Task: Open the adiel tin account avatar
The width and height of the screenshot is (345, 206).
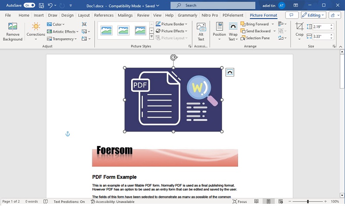Action: [x=282, y=6]
